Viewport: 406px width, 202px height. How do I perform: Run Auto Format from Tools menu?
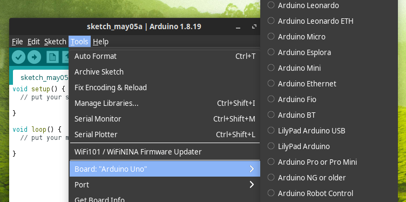165,56
